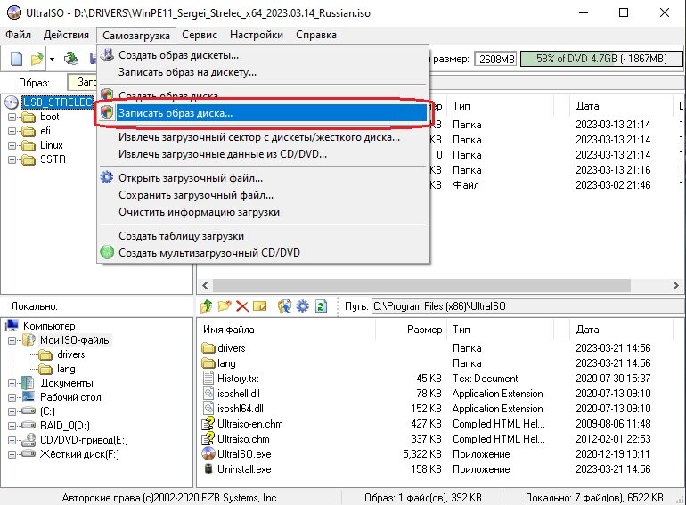This screenshot has width=686, height=505.
Task: Expand the (C:) drive node
Action: (x=12, y=411)
